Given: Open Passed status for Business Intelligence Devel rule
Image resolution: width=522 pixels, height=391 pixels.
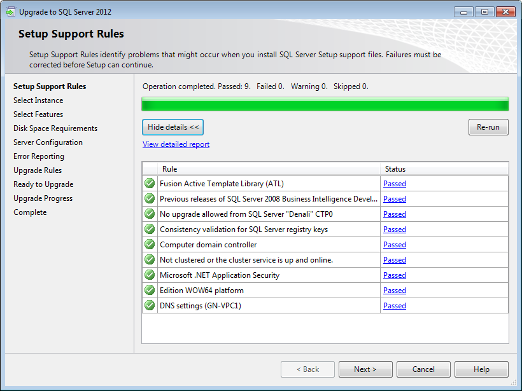Looking at the screenshot, I should tap(395, 199).
